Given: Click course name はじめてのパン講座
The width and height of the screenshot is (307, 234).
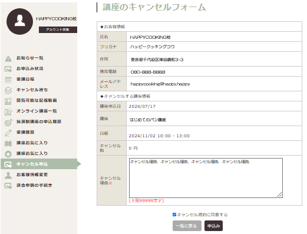Looking at the screenshot, I should [x=148, y=120].
